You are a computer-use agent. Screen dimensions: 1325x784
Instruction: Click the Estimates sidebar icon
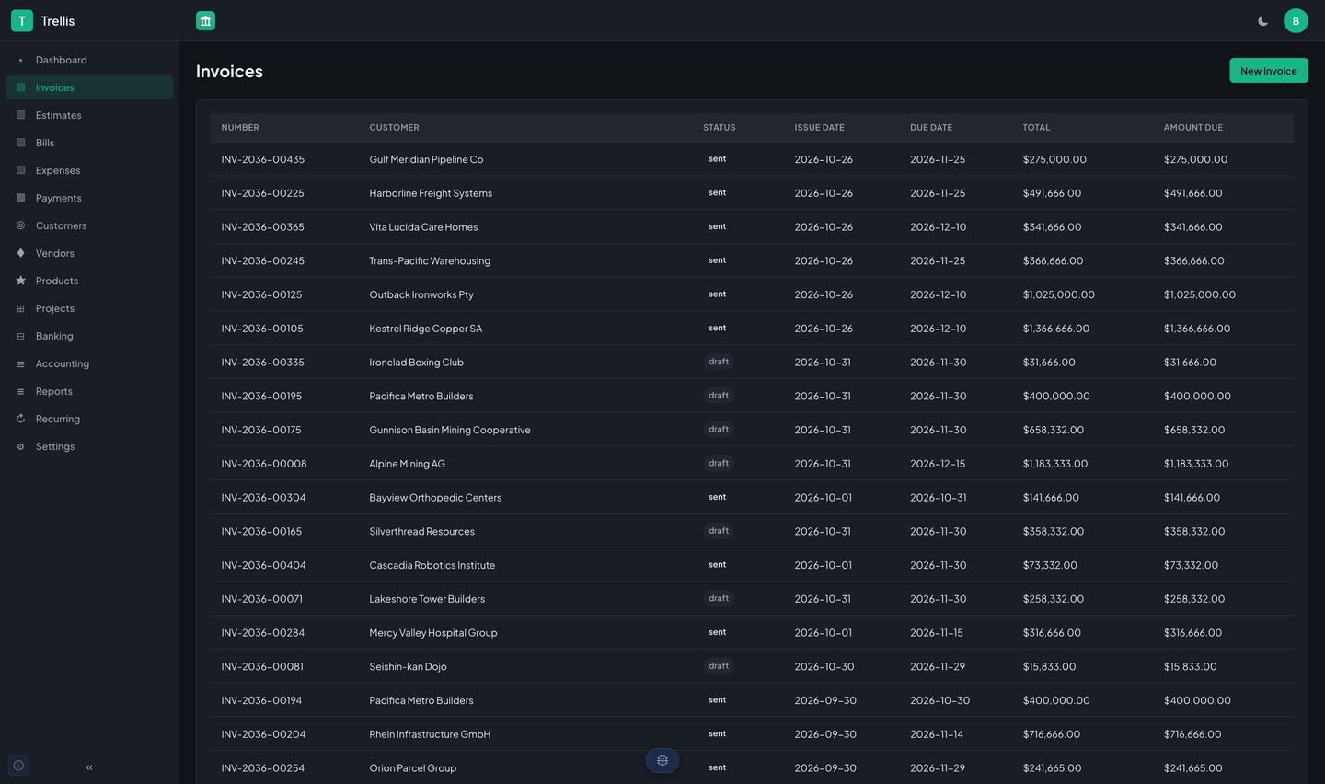click(x=20, y=115)
